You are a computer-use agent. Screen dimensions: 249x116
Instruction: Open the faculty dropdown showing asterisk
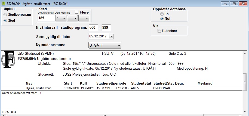coord(61,18)
